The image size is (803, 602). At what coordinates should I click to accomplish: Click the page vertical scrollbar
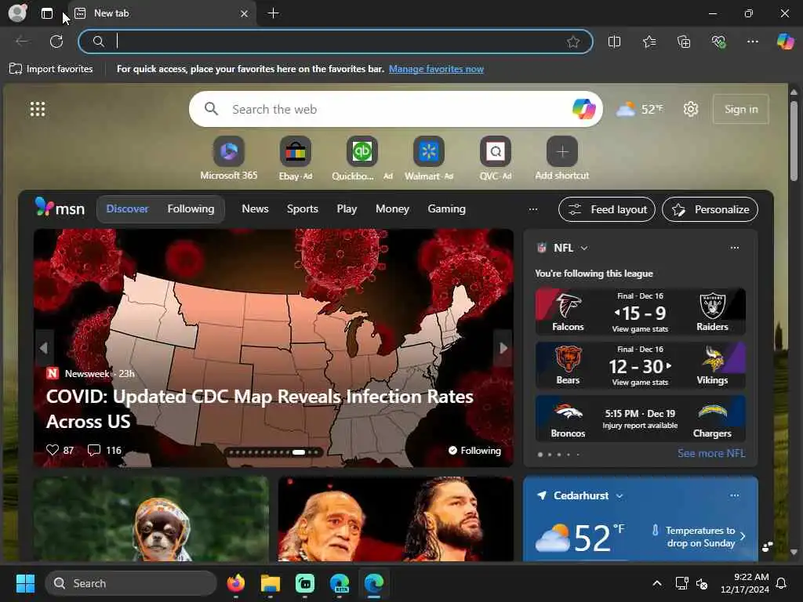pos(794,141)
